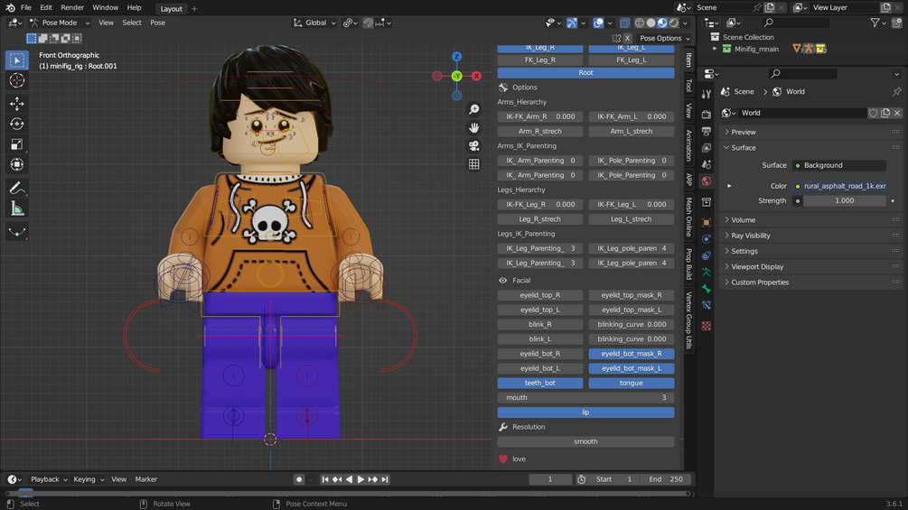The height and width of the screenshot is (510, 908).
Task: Click the X axis on navigation gizmo
Action: (476, 76)
